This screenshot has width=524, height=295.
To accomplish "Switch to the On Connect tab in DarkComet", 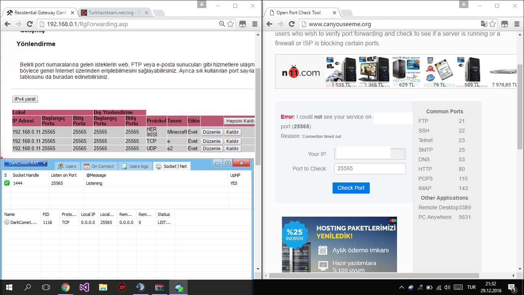I will [x=99, y=166].
